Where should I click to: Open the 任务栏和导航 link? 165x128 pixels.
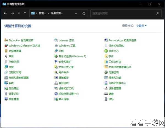tap(116, 46)
